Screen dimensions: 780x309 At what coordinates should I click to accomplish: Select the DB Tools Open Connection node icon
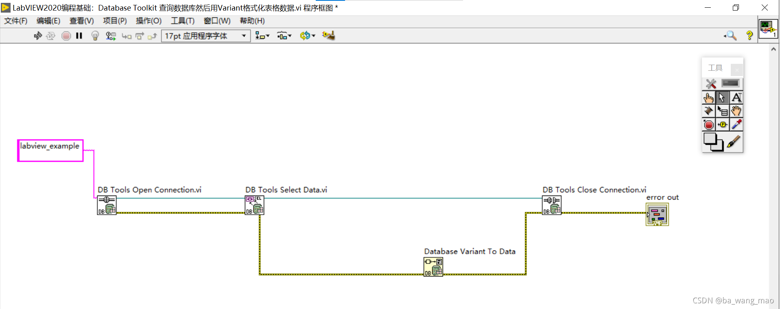point(107,205)
